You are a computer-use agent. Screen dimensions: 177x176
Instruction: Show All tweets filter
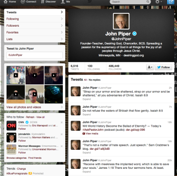(x=85, y=80)
